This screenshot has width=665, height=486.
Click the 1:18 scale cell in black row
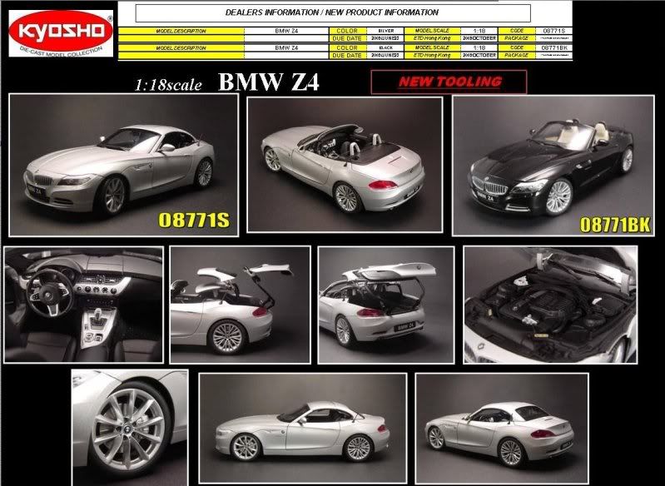(479, 48)
